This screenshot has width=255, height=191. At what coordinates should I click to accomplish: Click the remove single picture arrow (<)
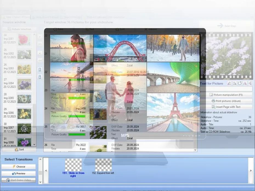click(x=40, y=53)
